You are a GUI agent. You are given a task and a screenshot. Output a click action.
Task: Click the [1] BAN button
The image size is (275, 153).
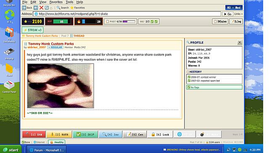pyautogui.click(x=34, y=134)
